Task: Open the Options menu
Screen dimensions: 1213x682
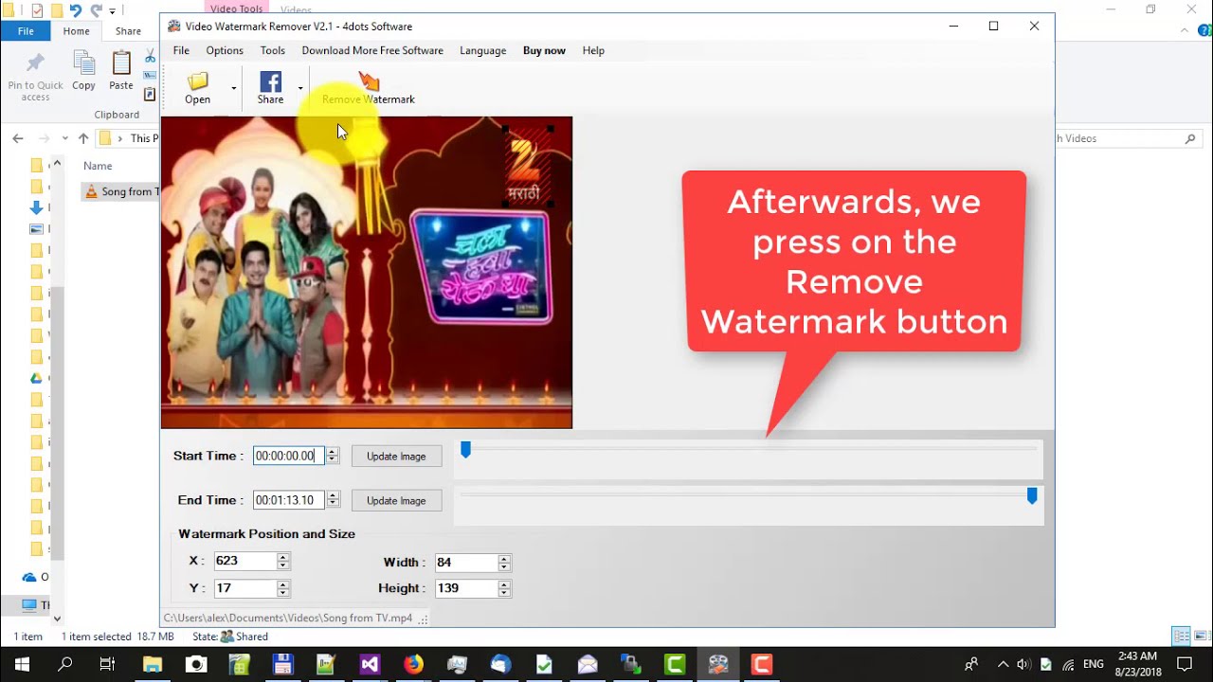Action: [225, 50]
